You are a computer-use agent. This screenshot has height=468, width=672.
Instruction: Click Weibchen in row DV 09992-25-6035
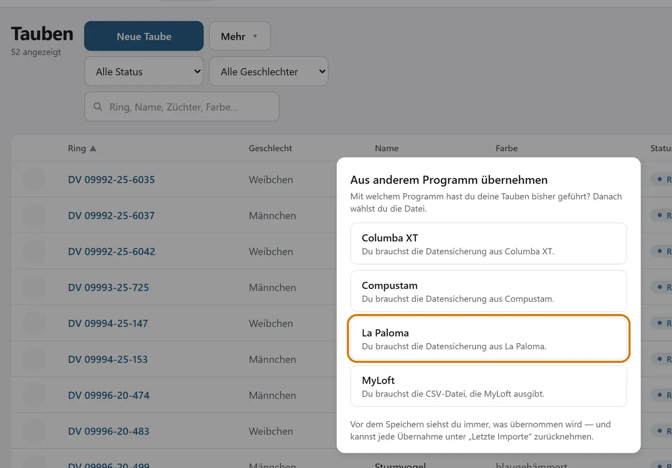tap(271, 180)
